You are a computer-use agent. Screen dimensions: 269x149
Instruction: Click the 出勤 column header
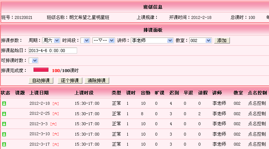145,93
